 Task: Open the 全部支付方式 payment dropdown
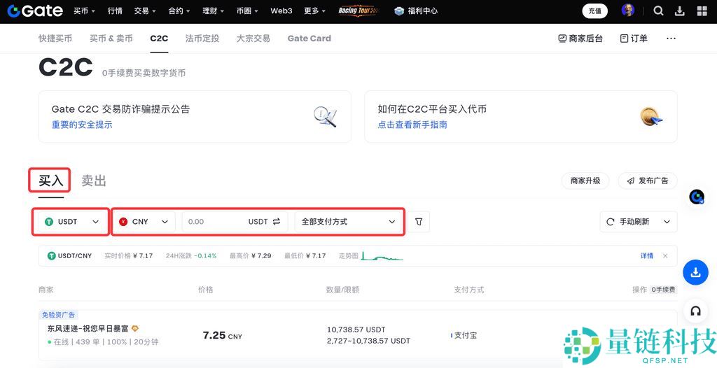click(349, 222)
